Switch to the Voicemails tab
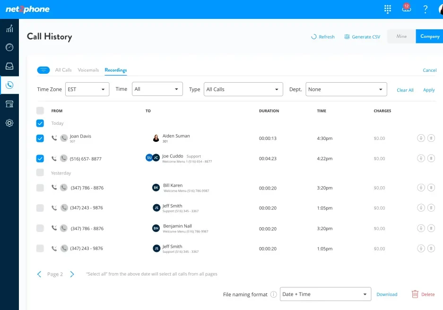The width and height of the screenshot is (443, 310). coord(88,70)
